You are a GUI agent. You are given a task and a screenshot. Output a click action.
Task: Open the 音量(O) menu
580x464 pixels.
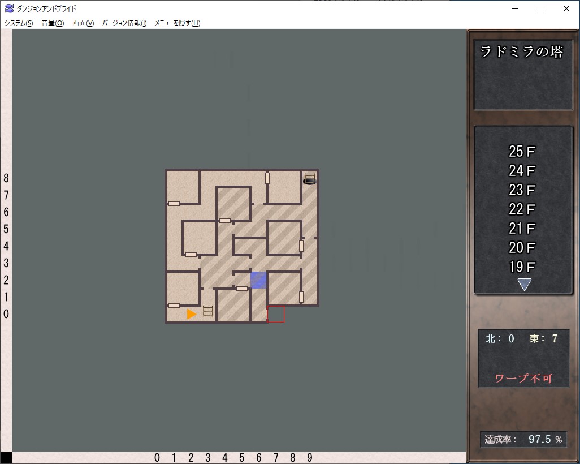pos(53,23)
